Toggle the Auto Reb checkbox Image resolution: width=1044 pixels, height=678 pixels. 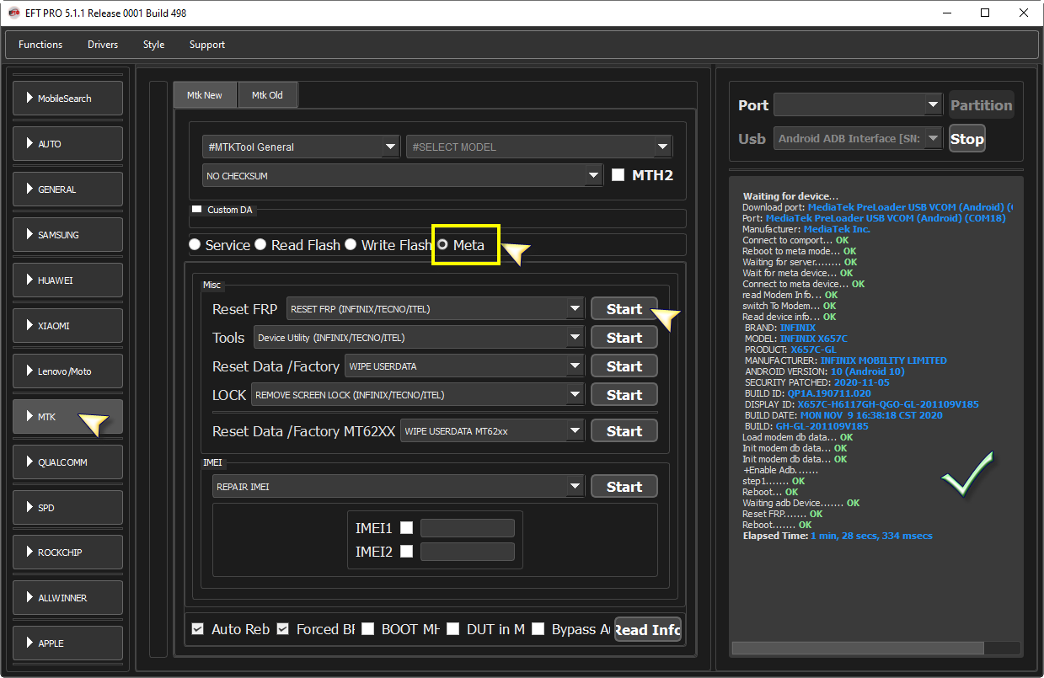pyautogui.click(x=197, y=629)
